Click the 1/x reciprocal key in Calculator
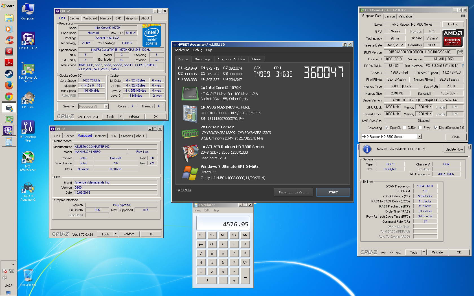This screenshot has height=296, width=474. pyautogui.click(x=245, y=262)
